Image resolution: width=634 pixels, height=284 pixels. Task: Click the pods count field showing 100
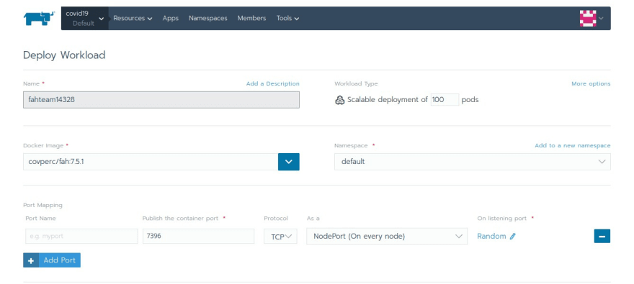tap(445, 100)
